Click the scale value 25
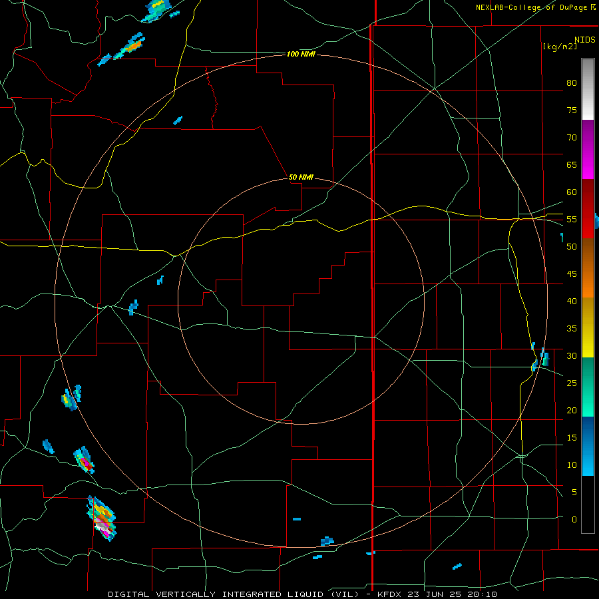599x599 pixels. point(572,383)
